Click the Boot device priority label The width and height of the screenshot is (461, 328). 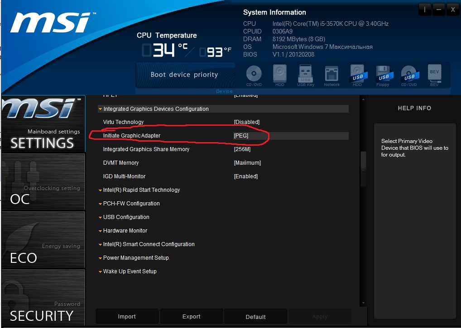[x=184, y=75]
